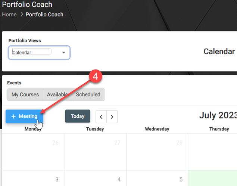Screen dimensions: 237x186
Task: Go to Home breadcrumb link
Action: point(9,15)
